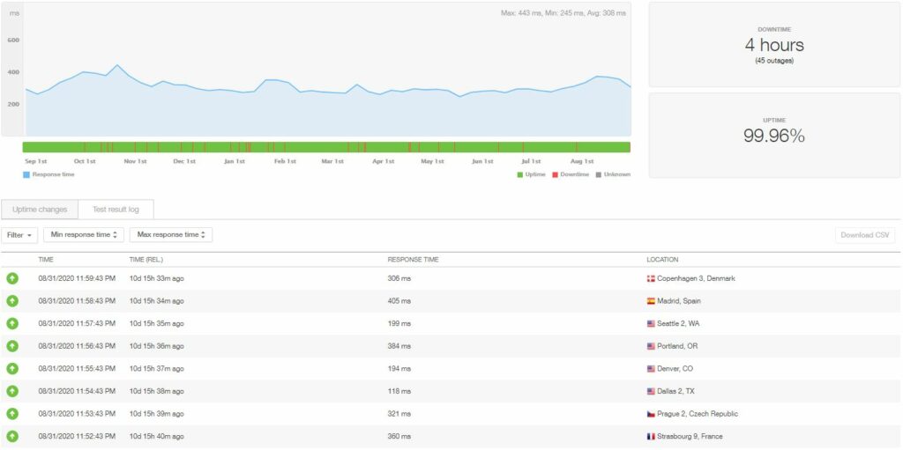
Task: Click the response time peak in late October
Action: click(x=117, y=65)
